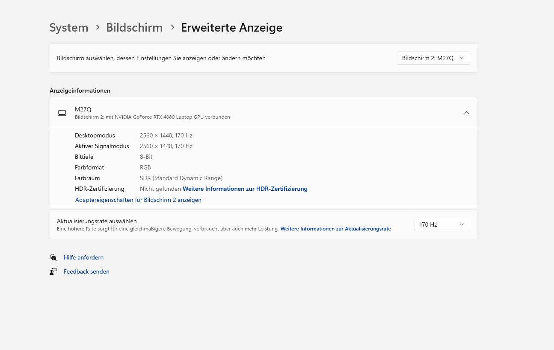Click the Aktiver Signalmodus label
The width and height of the screenshot is (554, 350).
[x=102, y=146]
